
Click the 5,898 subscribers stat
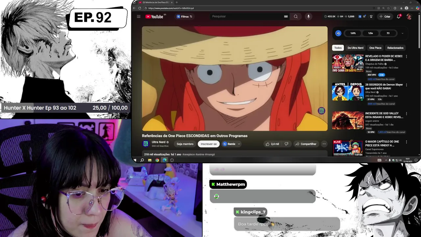[x=349, y=16]
